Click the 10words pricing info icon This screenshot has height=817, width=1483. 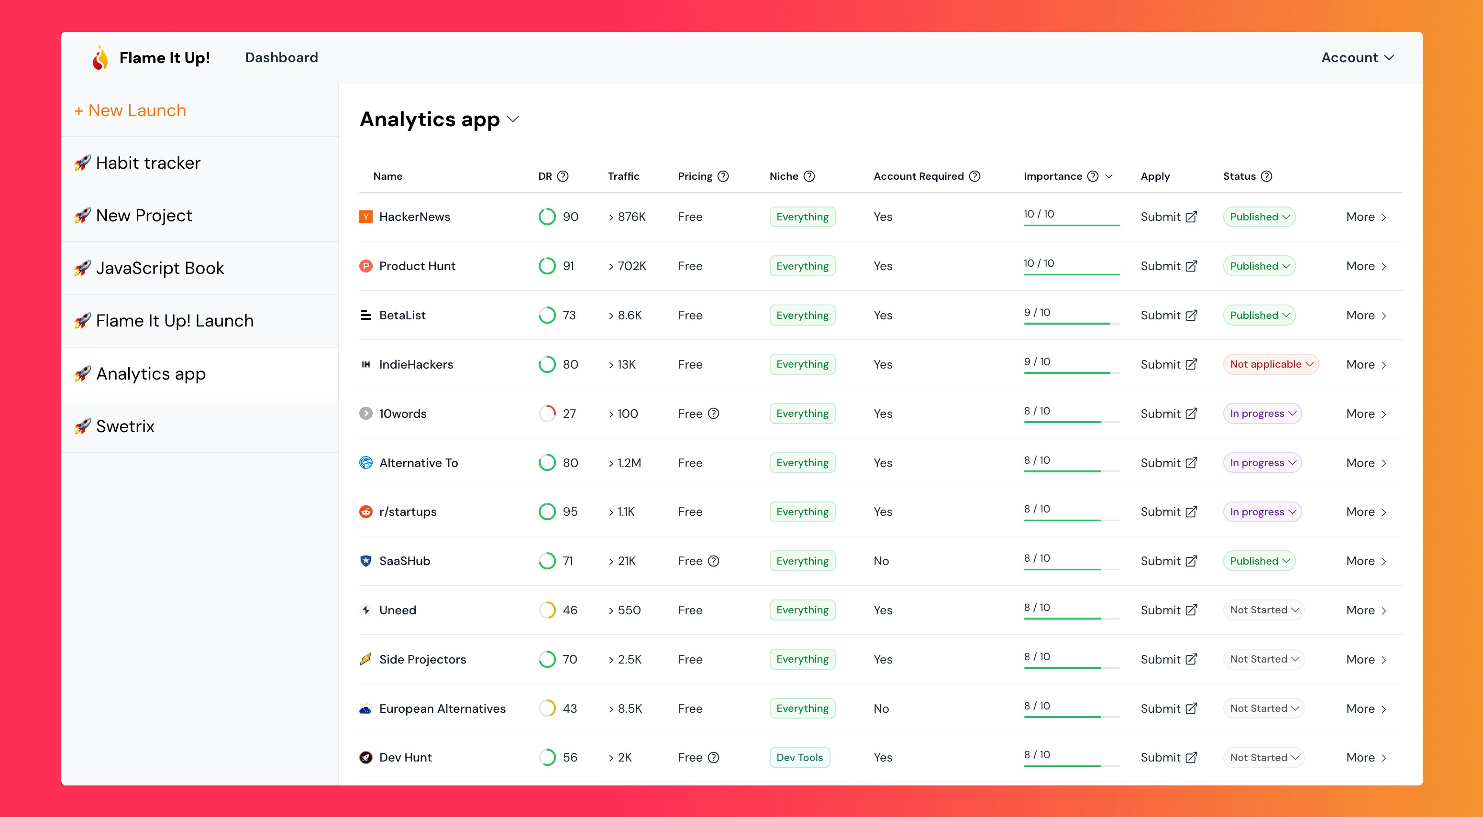[713, 413]
